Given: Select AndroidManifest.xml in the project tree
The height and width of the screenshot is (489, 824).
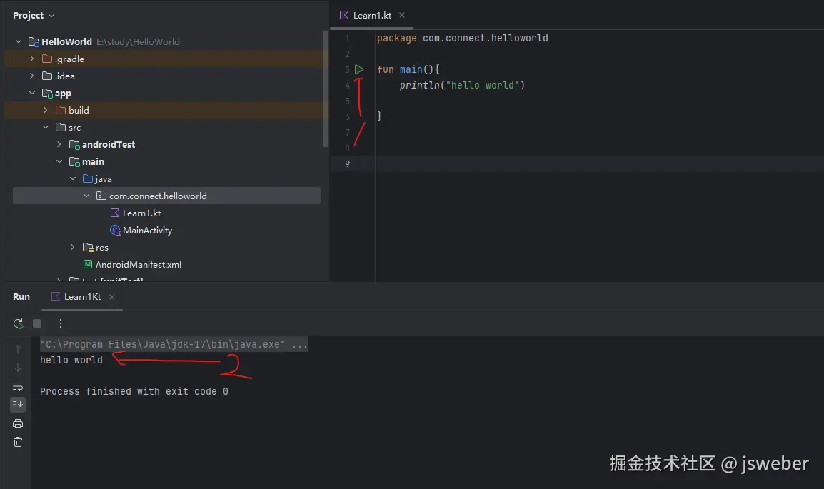Looking at the screenshot, I should [138, 265].
